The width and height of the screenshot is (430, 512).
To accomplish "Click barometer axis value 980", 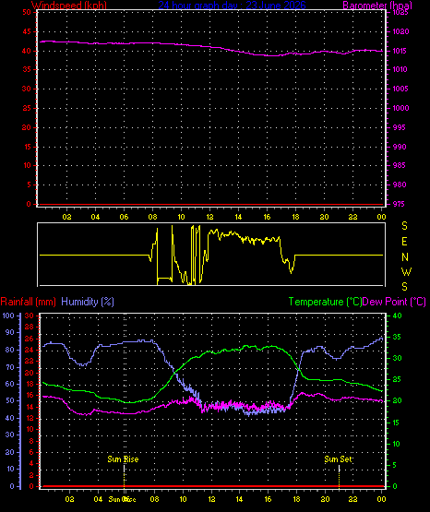I will (x=400, y=185).
